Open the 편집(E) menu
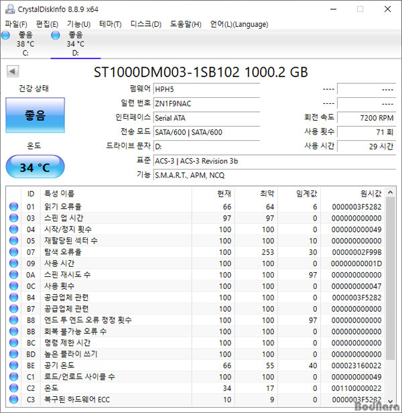402x413 pixels. point(47,24)
